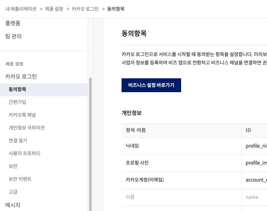Click 동의항목 breadcrumb item
This screenshot has width=267, height=211.
(116, 9)
